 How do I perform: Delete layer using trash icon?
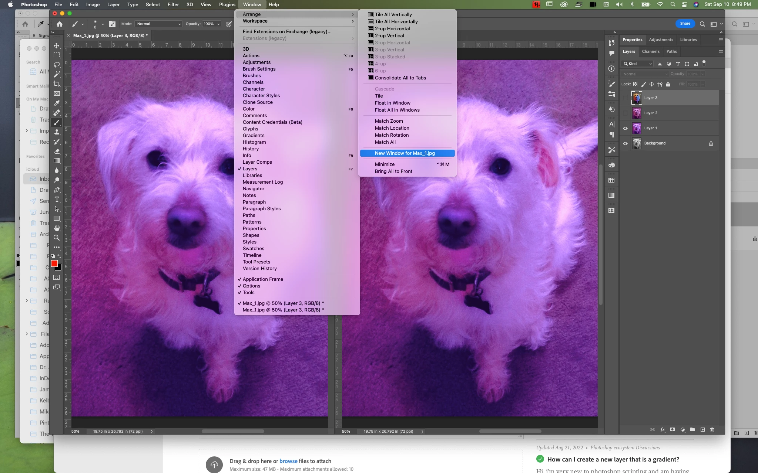712,430
